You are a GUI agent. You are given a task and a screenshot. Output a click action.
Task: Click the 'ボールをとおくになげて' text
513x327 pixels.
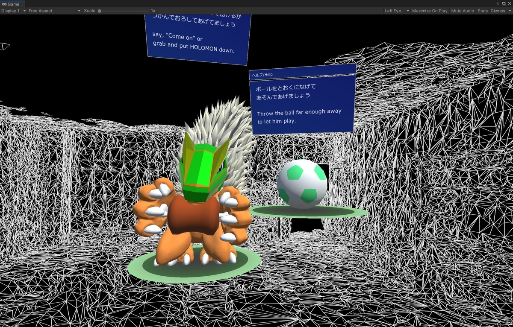[286, 87]
